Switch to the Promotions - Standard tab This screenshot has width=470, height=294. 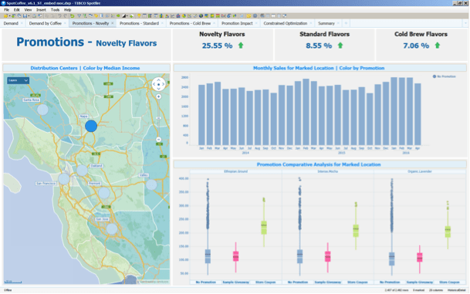140,23
